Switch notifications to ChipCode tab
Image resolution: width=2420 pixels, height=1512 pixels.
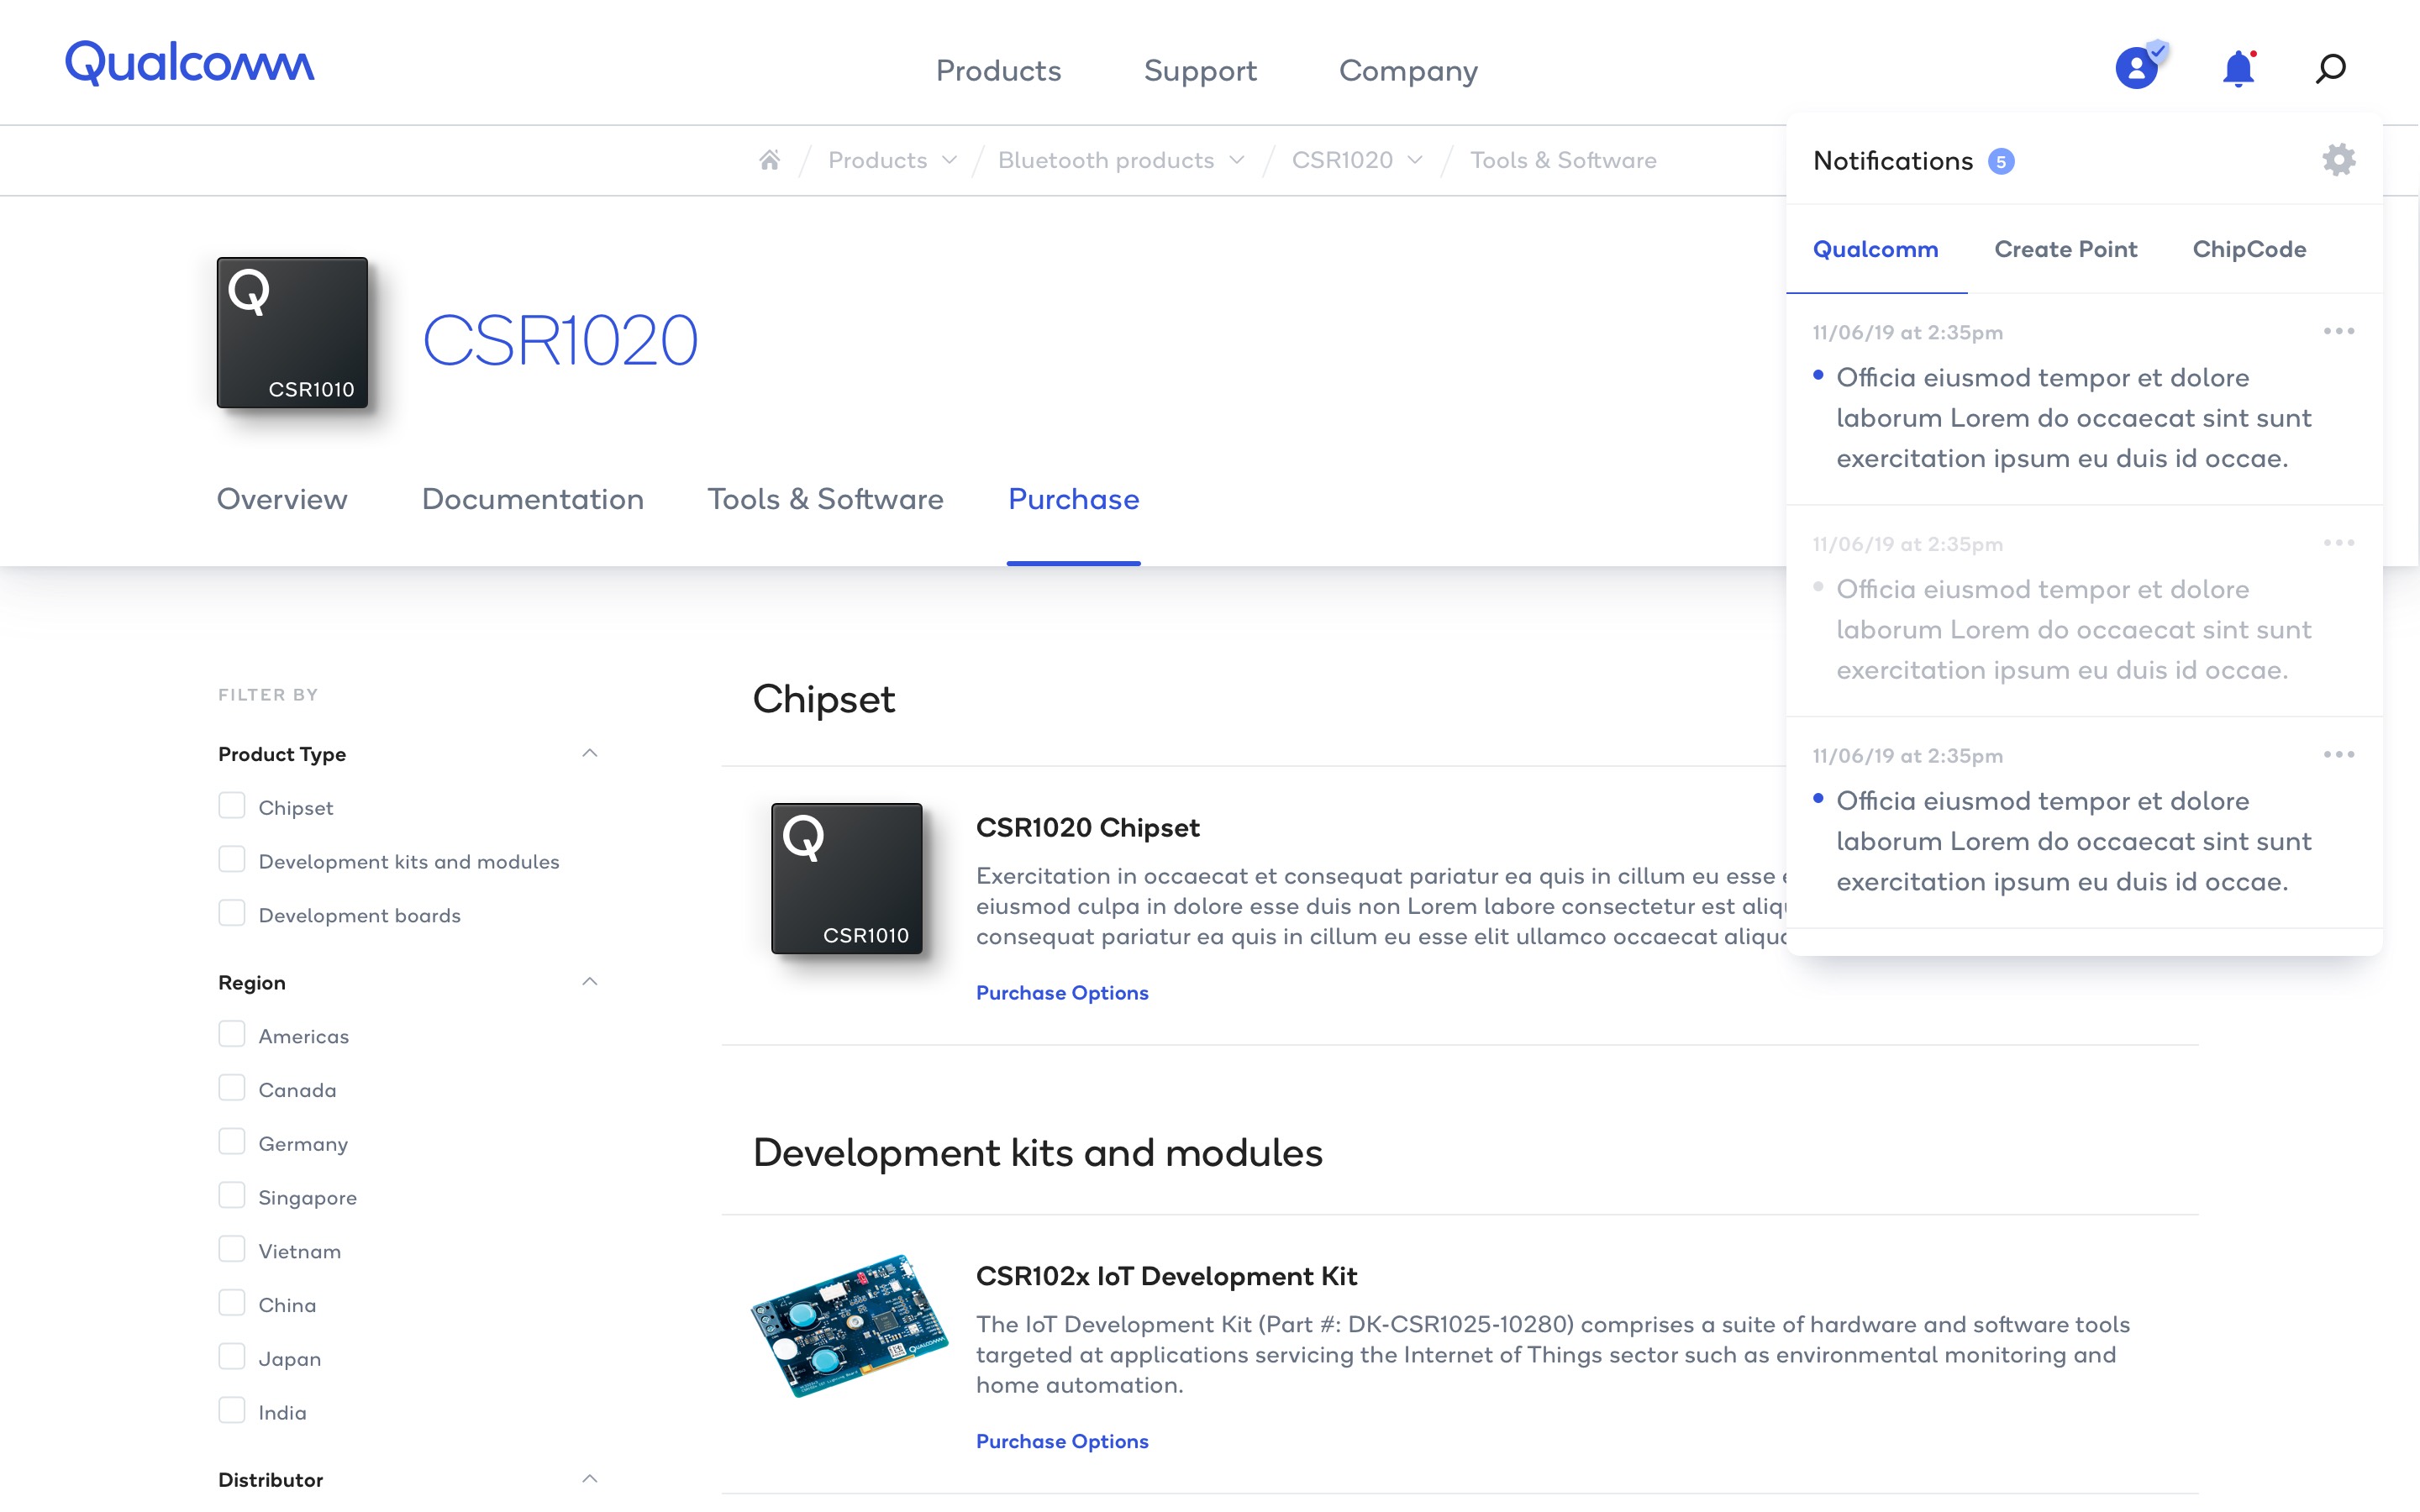tap(2250, 249)
